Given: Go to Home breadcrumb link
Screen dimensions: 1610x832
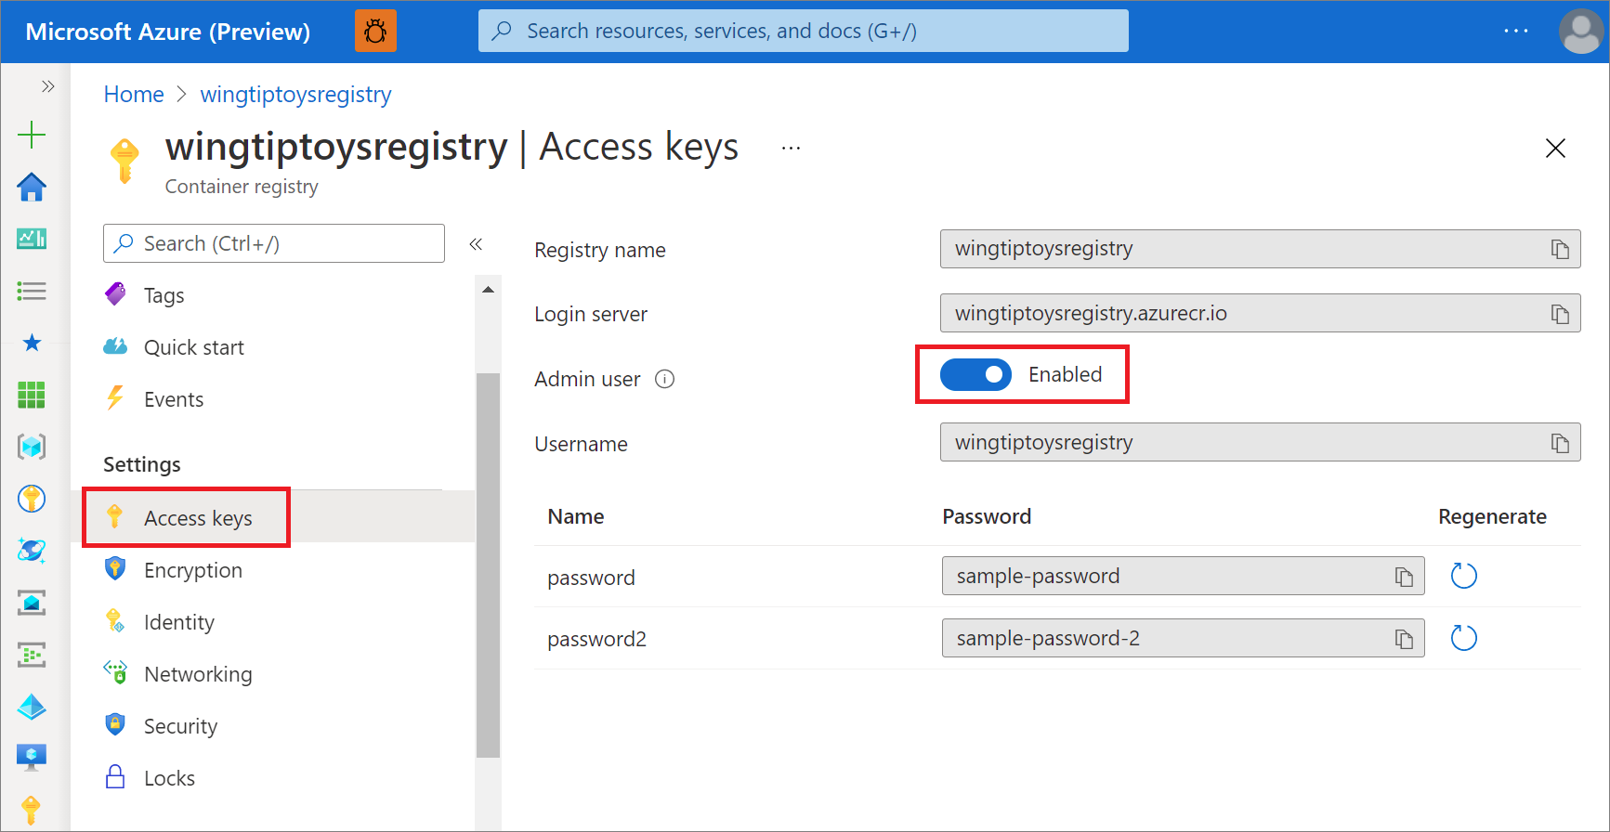Looking at the screenshot, I should [134, 95].
